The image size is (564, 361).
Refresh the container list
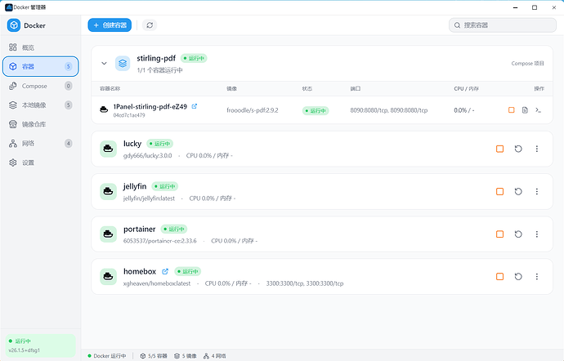[150, 25]
